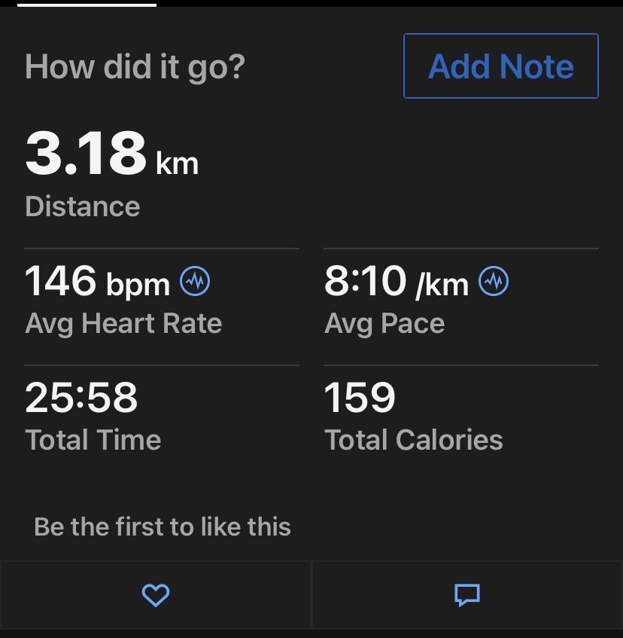The width and height of the screenshot is (623, 638).
Task: Select the white tab indicator at top
Action: [87, 4]
